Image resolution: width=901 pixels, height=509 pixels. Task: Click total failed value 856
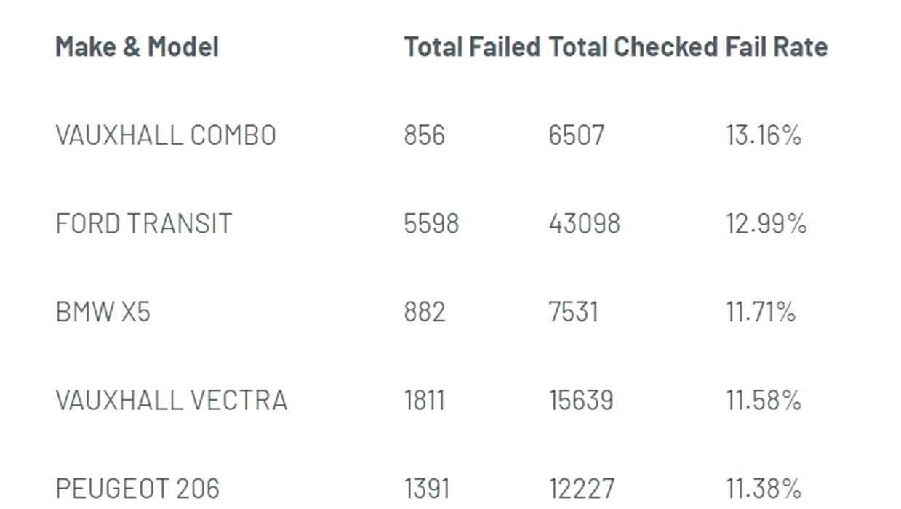click(x=424, y=135)
